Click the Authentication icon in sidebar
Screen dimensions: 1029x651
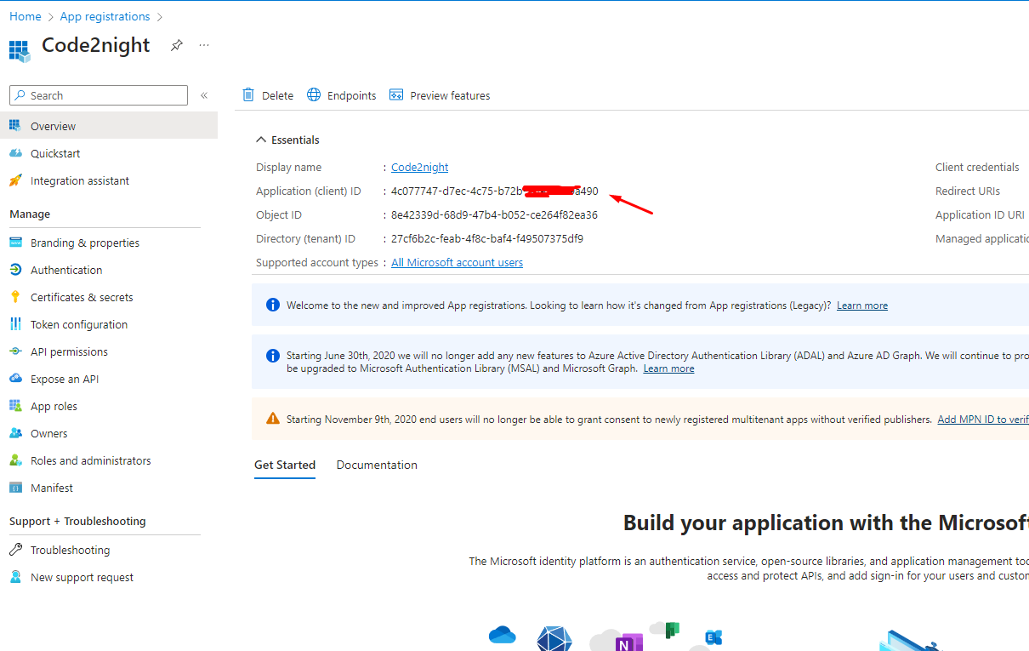point(15,270)
